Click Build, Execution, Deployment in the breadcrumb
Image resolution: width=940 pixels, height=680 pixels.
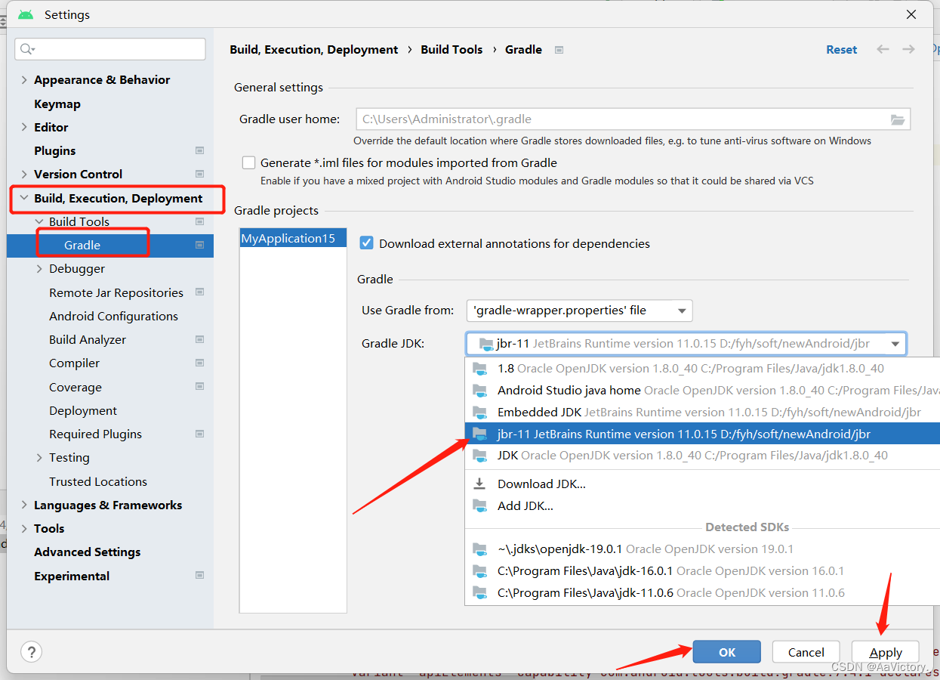(313, 49)
